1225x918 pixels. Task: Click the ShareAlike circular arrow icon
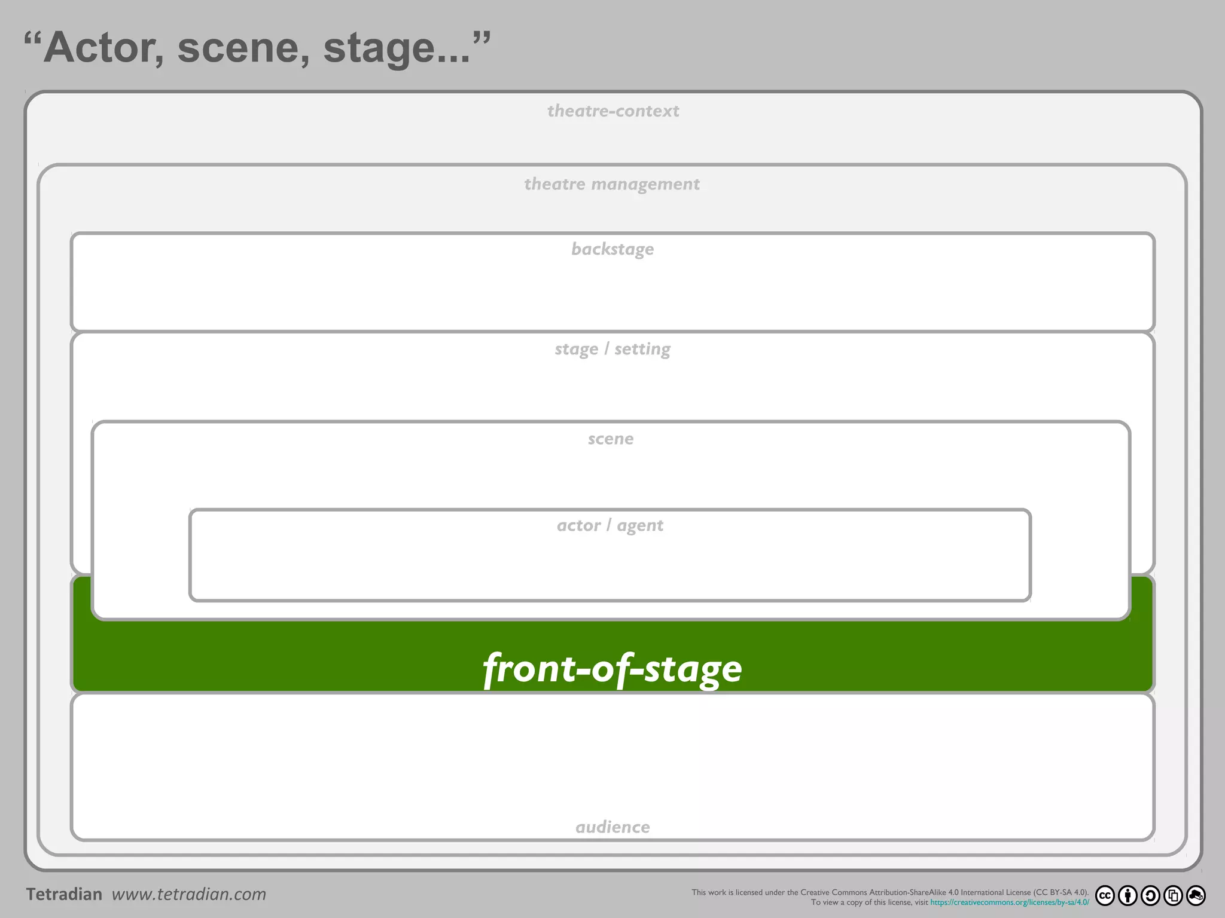point(1150,895)
